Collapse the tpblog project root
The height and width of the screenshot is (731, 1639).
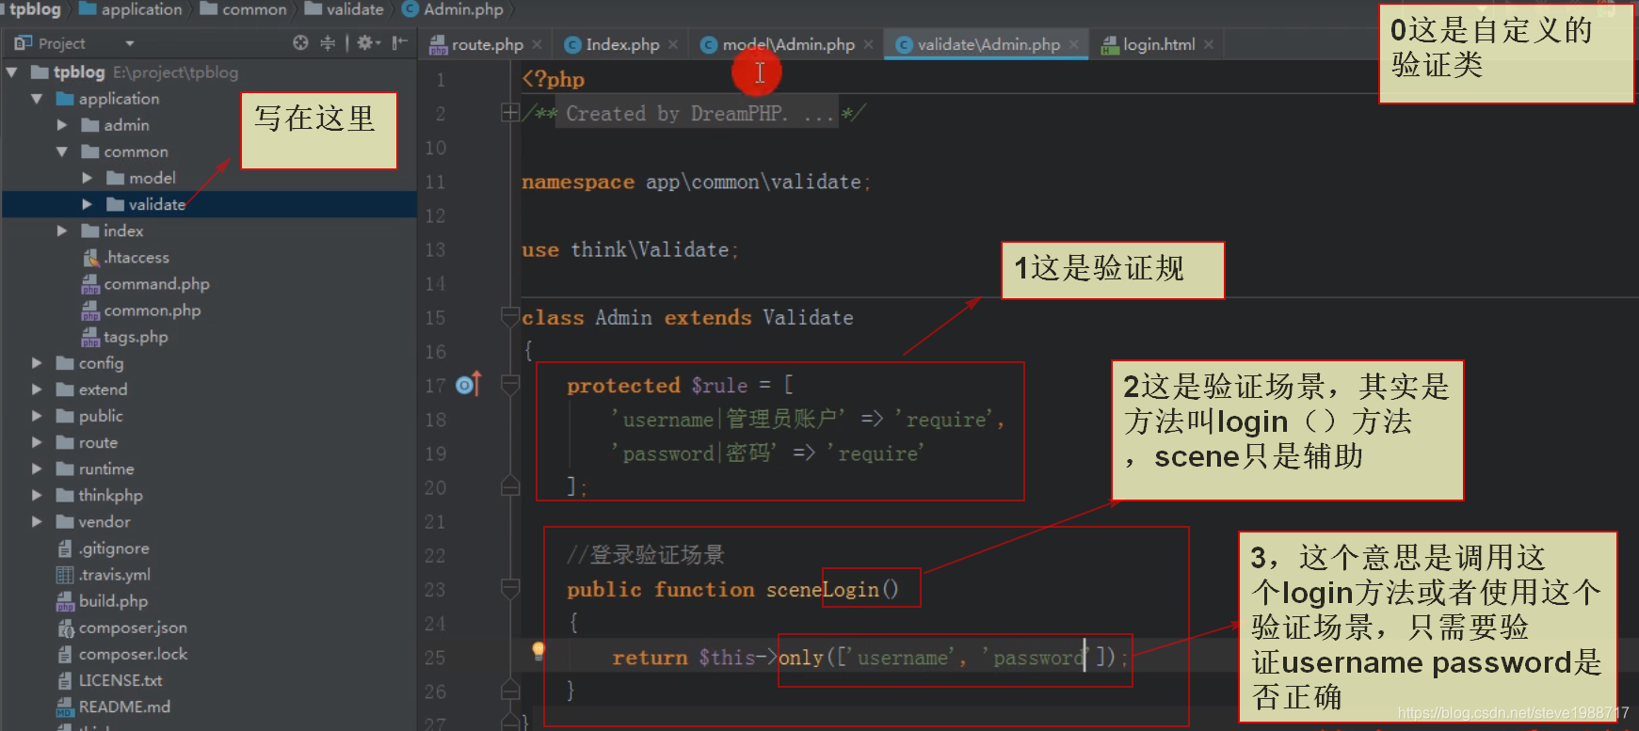pos(12,72)
